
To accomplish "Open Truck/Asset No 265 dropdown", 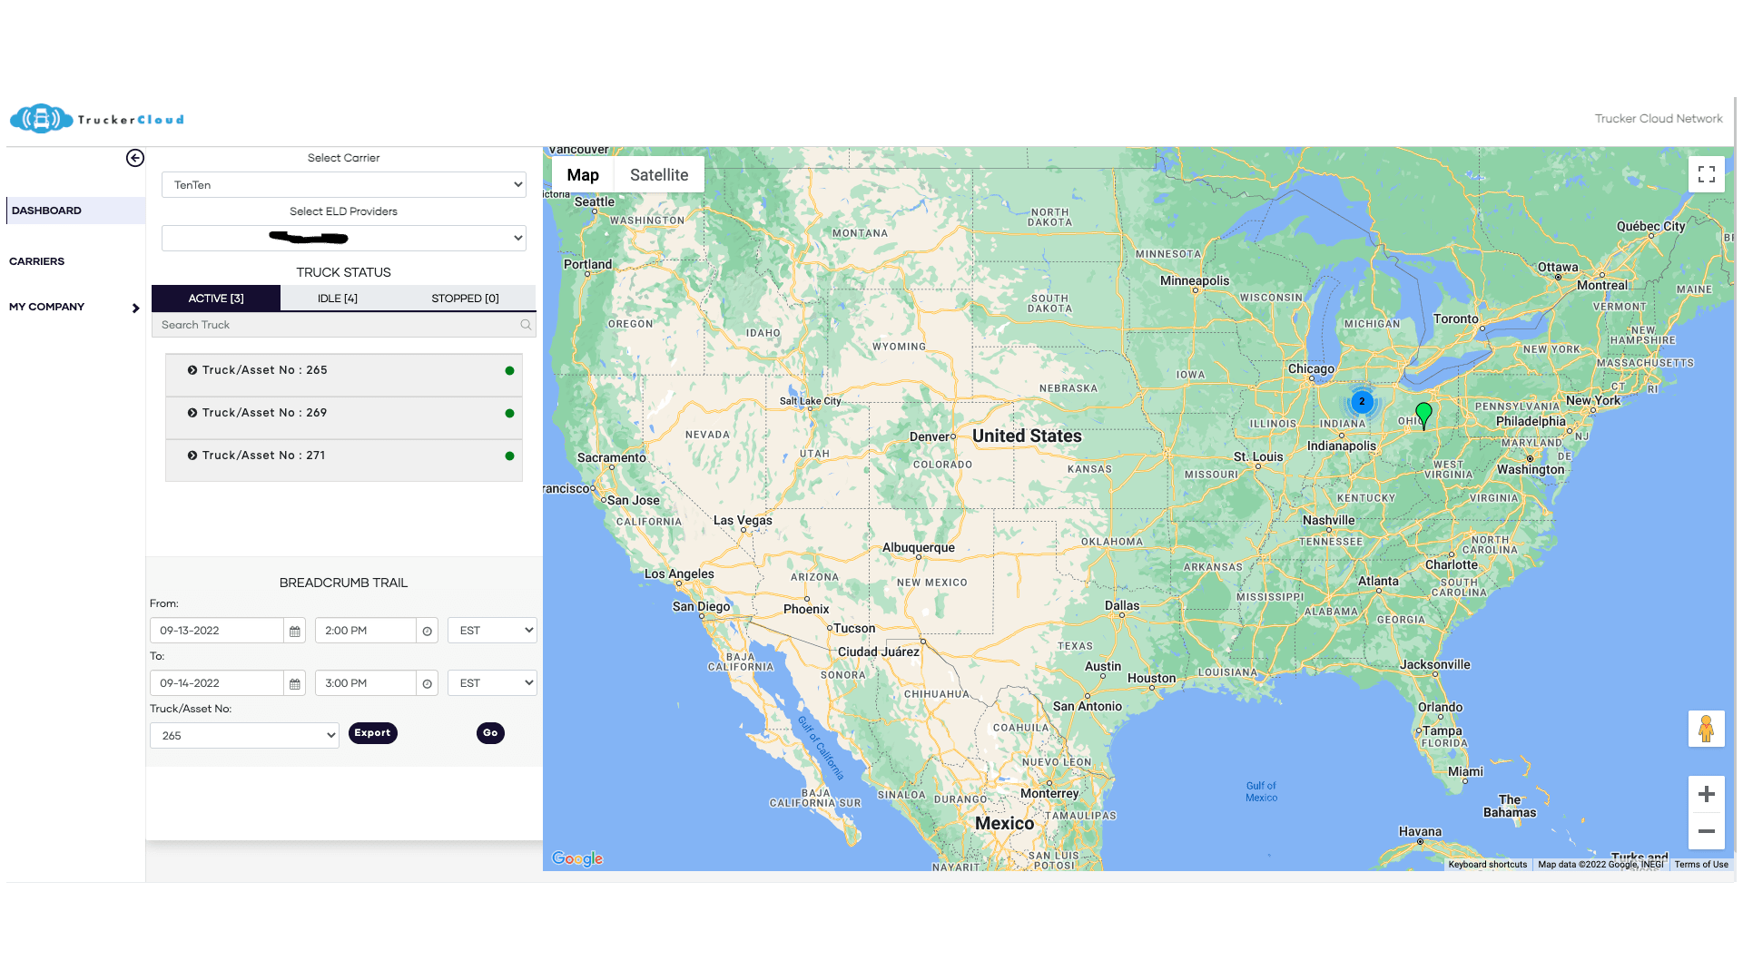I will click(244, 736).
